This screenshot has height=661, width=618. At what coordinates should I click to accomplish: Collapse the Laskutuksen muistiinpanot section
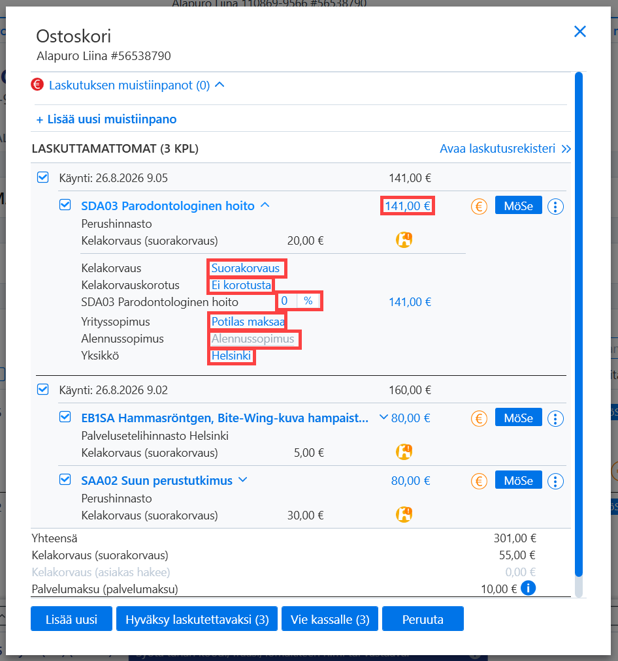220,85
